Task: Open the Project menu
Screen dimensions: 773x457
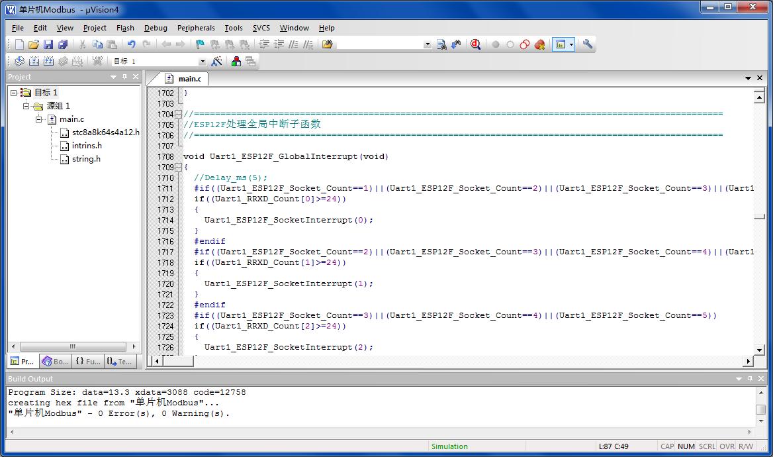Action: (x=95, y=28)
